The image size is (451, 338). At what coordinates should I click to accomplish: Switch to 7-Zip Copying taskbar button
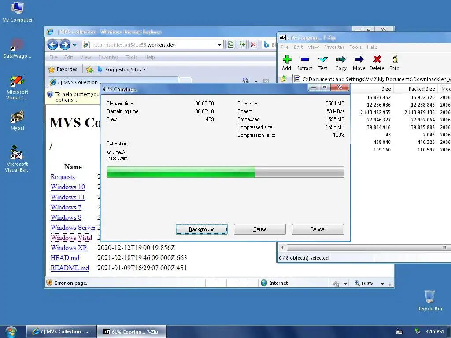131,332
